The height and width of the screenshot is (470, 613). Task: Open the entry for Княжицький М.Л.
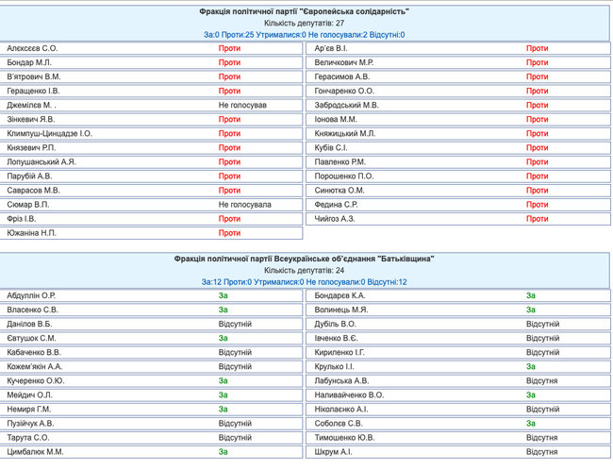(x=345, y=133)
